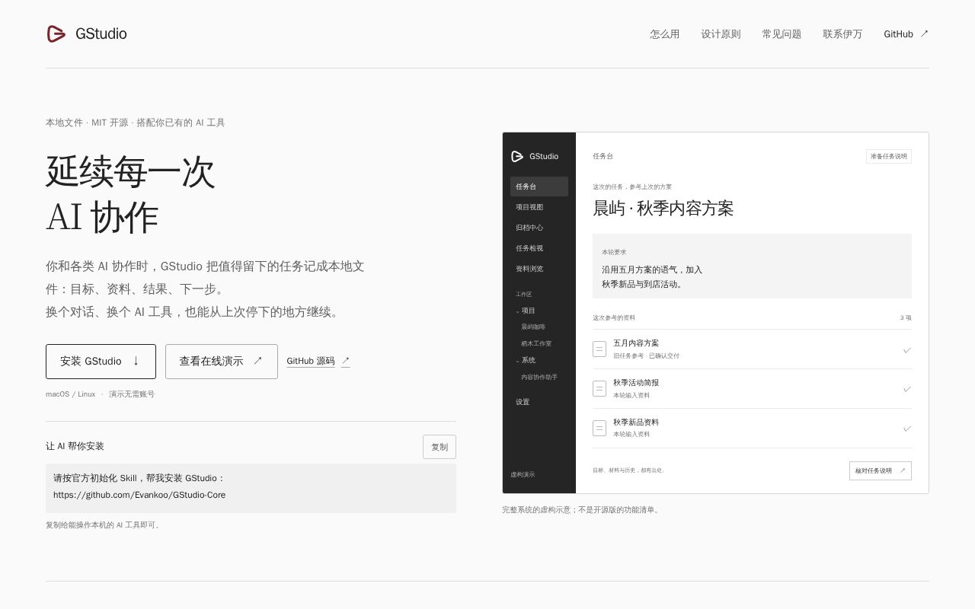
Task: Click the 核对任务说明 button
Action: click(x=881, y=470)
